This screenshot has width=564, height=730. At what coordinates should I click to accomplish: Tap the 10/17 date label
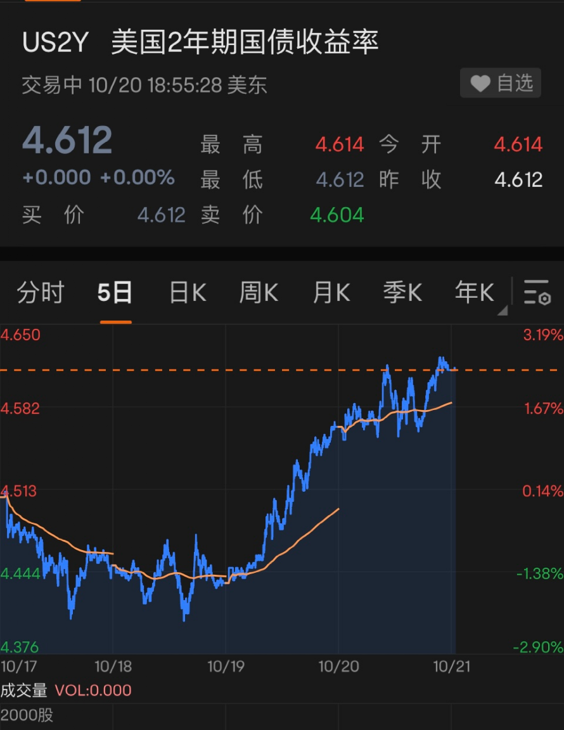(18, 666)
